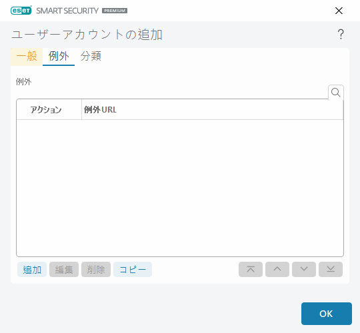360x333 pixels.
Task: Click the move-to-top arrow button
Action: [251, 269]
